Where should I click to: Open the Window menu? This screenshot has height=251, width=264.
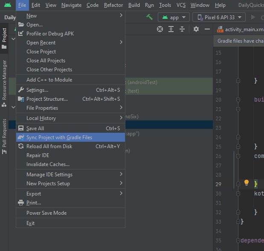200,5
